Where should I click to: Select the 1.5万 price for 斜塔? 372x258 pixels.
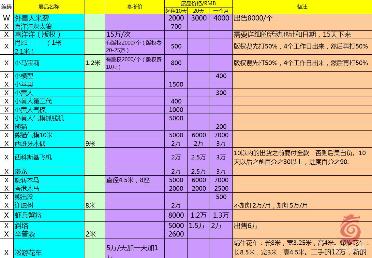[199, 225]
